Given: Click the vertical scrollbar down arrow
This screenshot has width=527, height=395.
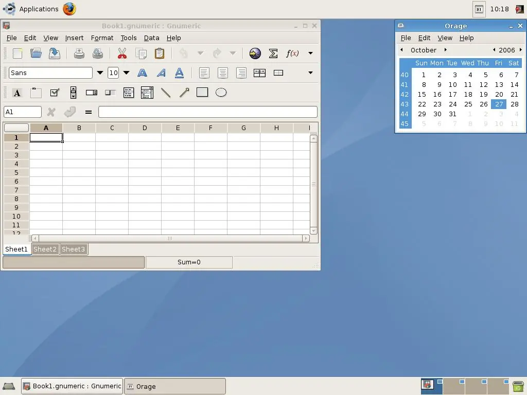Looking at the screenshot, I should pos(313,231).
